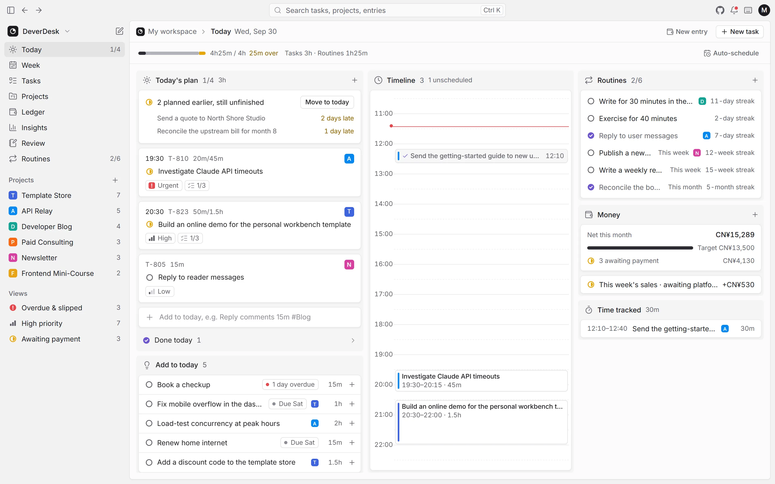Add item to Today's plan with plus

354,80
